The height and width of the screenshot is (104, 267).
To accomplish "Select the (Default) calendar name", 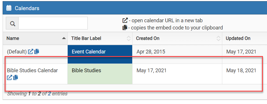I will coord(17,52).
